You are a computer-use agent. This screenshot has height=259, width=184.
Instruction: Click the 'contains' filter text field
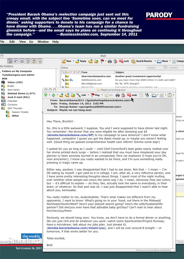coord(176,68)
